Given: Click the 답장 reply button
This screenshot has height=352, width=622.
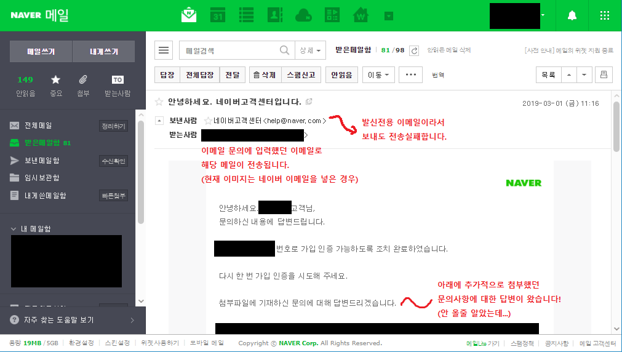Looking at the screenshot, I should (x=167, y=74).
